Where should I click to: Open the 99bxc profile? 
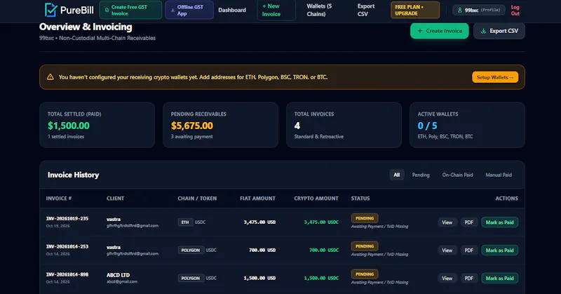[479, 10]
